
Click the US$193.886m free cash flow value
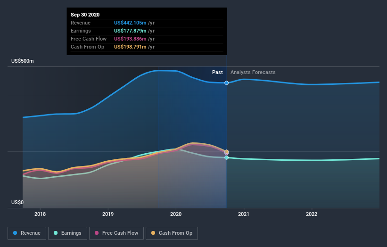coord(130,39)
